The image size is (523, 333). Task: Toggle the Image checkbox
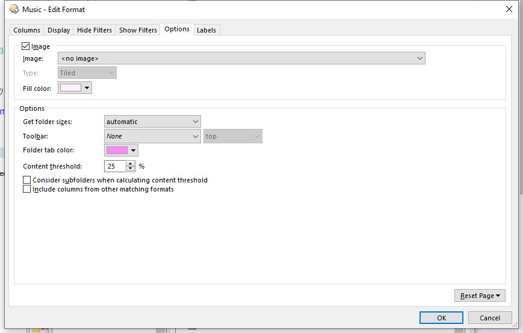pyautogui.click(x=26, y=46)
